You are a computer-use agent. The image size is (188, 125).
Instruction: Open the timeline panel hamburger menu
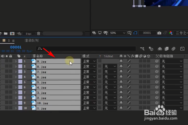(x=13, y=41)
